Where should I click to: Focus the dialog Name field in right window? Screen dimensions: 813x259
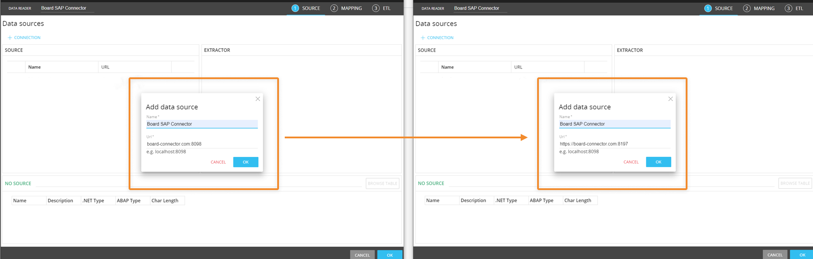pyautogui.click(x=615, y=124)
